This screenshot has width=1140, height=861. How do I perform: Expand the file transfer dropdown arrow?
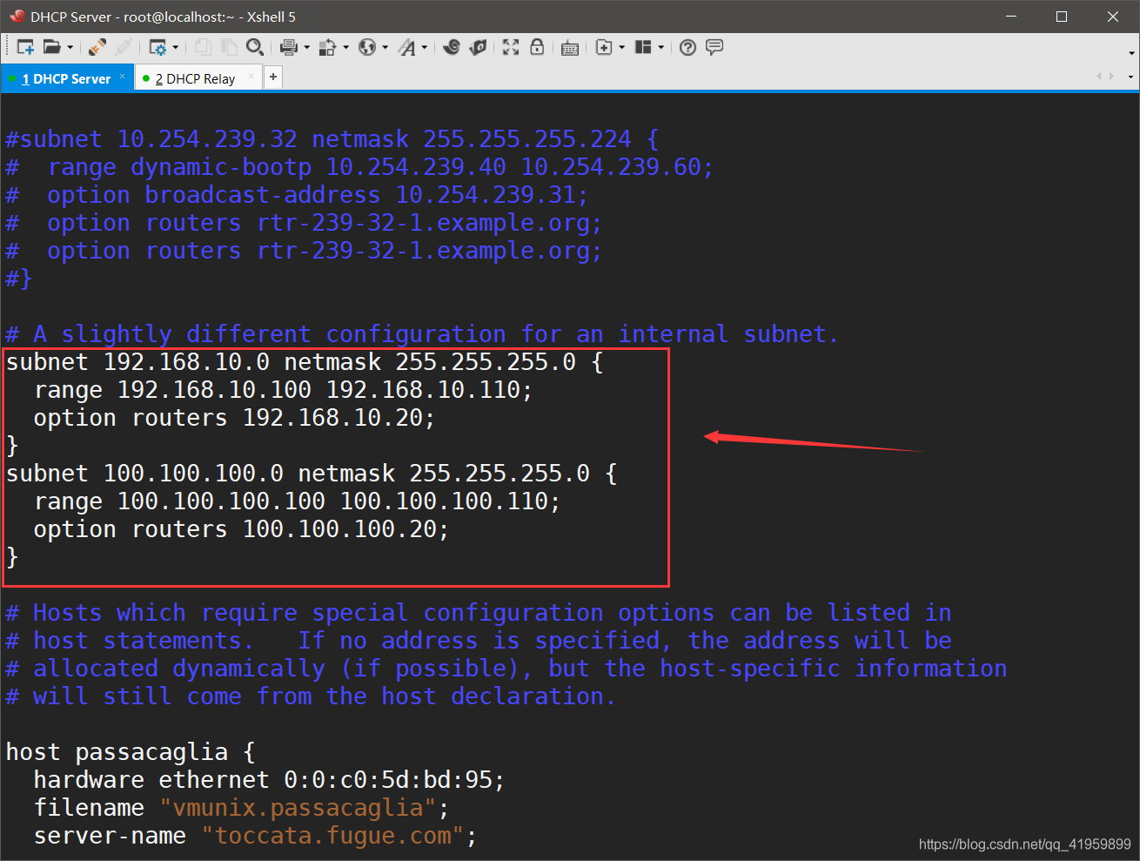[x=345, y=47]
